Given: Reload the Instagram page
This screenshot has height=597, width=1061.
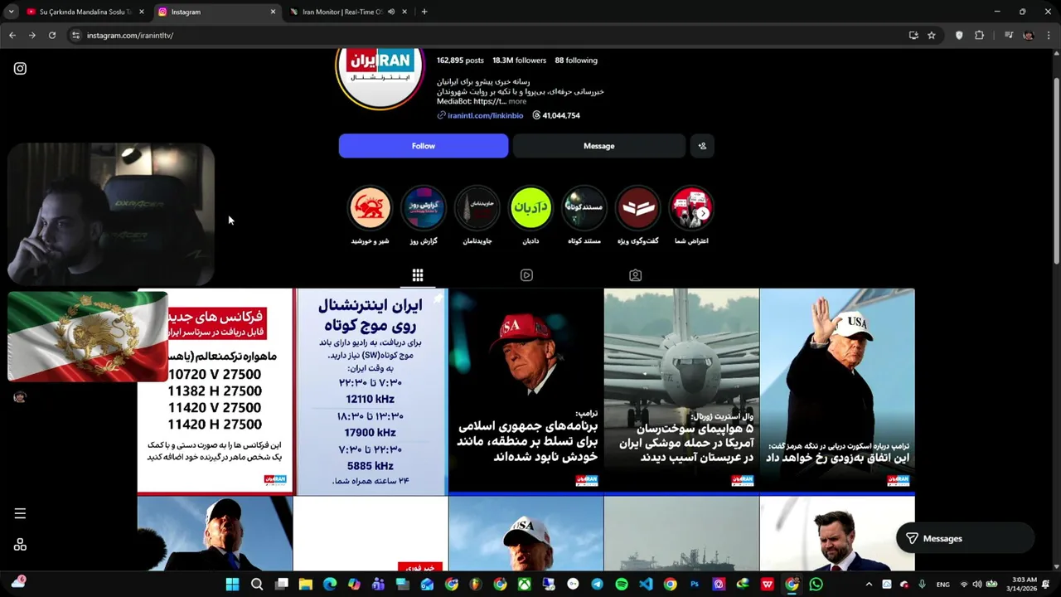Looking at the screenshot, I should pos(52,36).
